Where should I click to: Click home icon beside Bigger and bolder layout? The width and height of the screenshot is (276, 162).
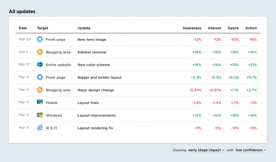coord(40,77)
